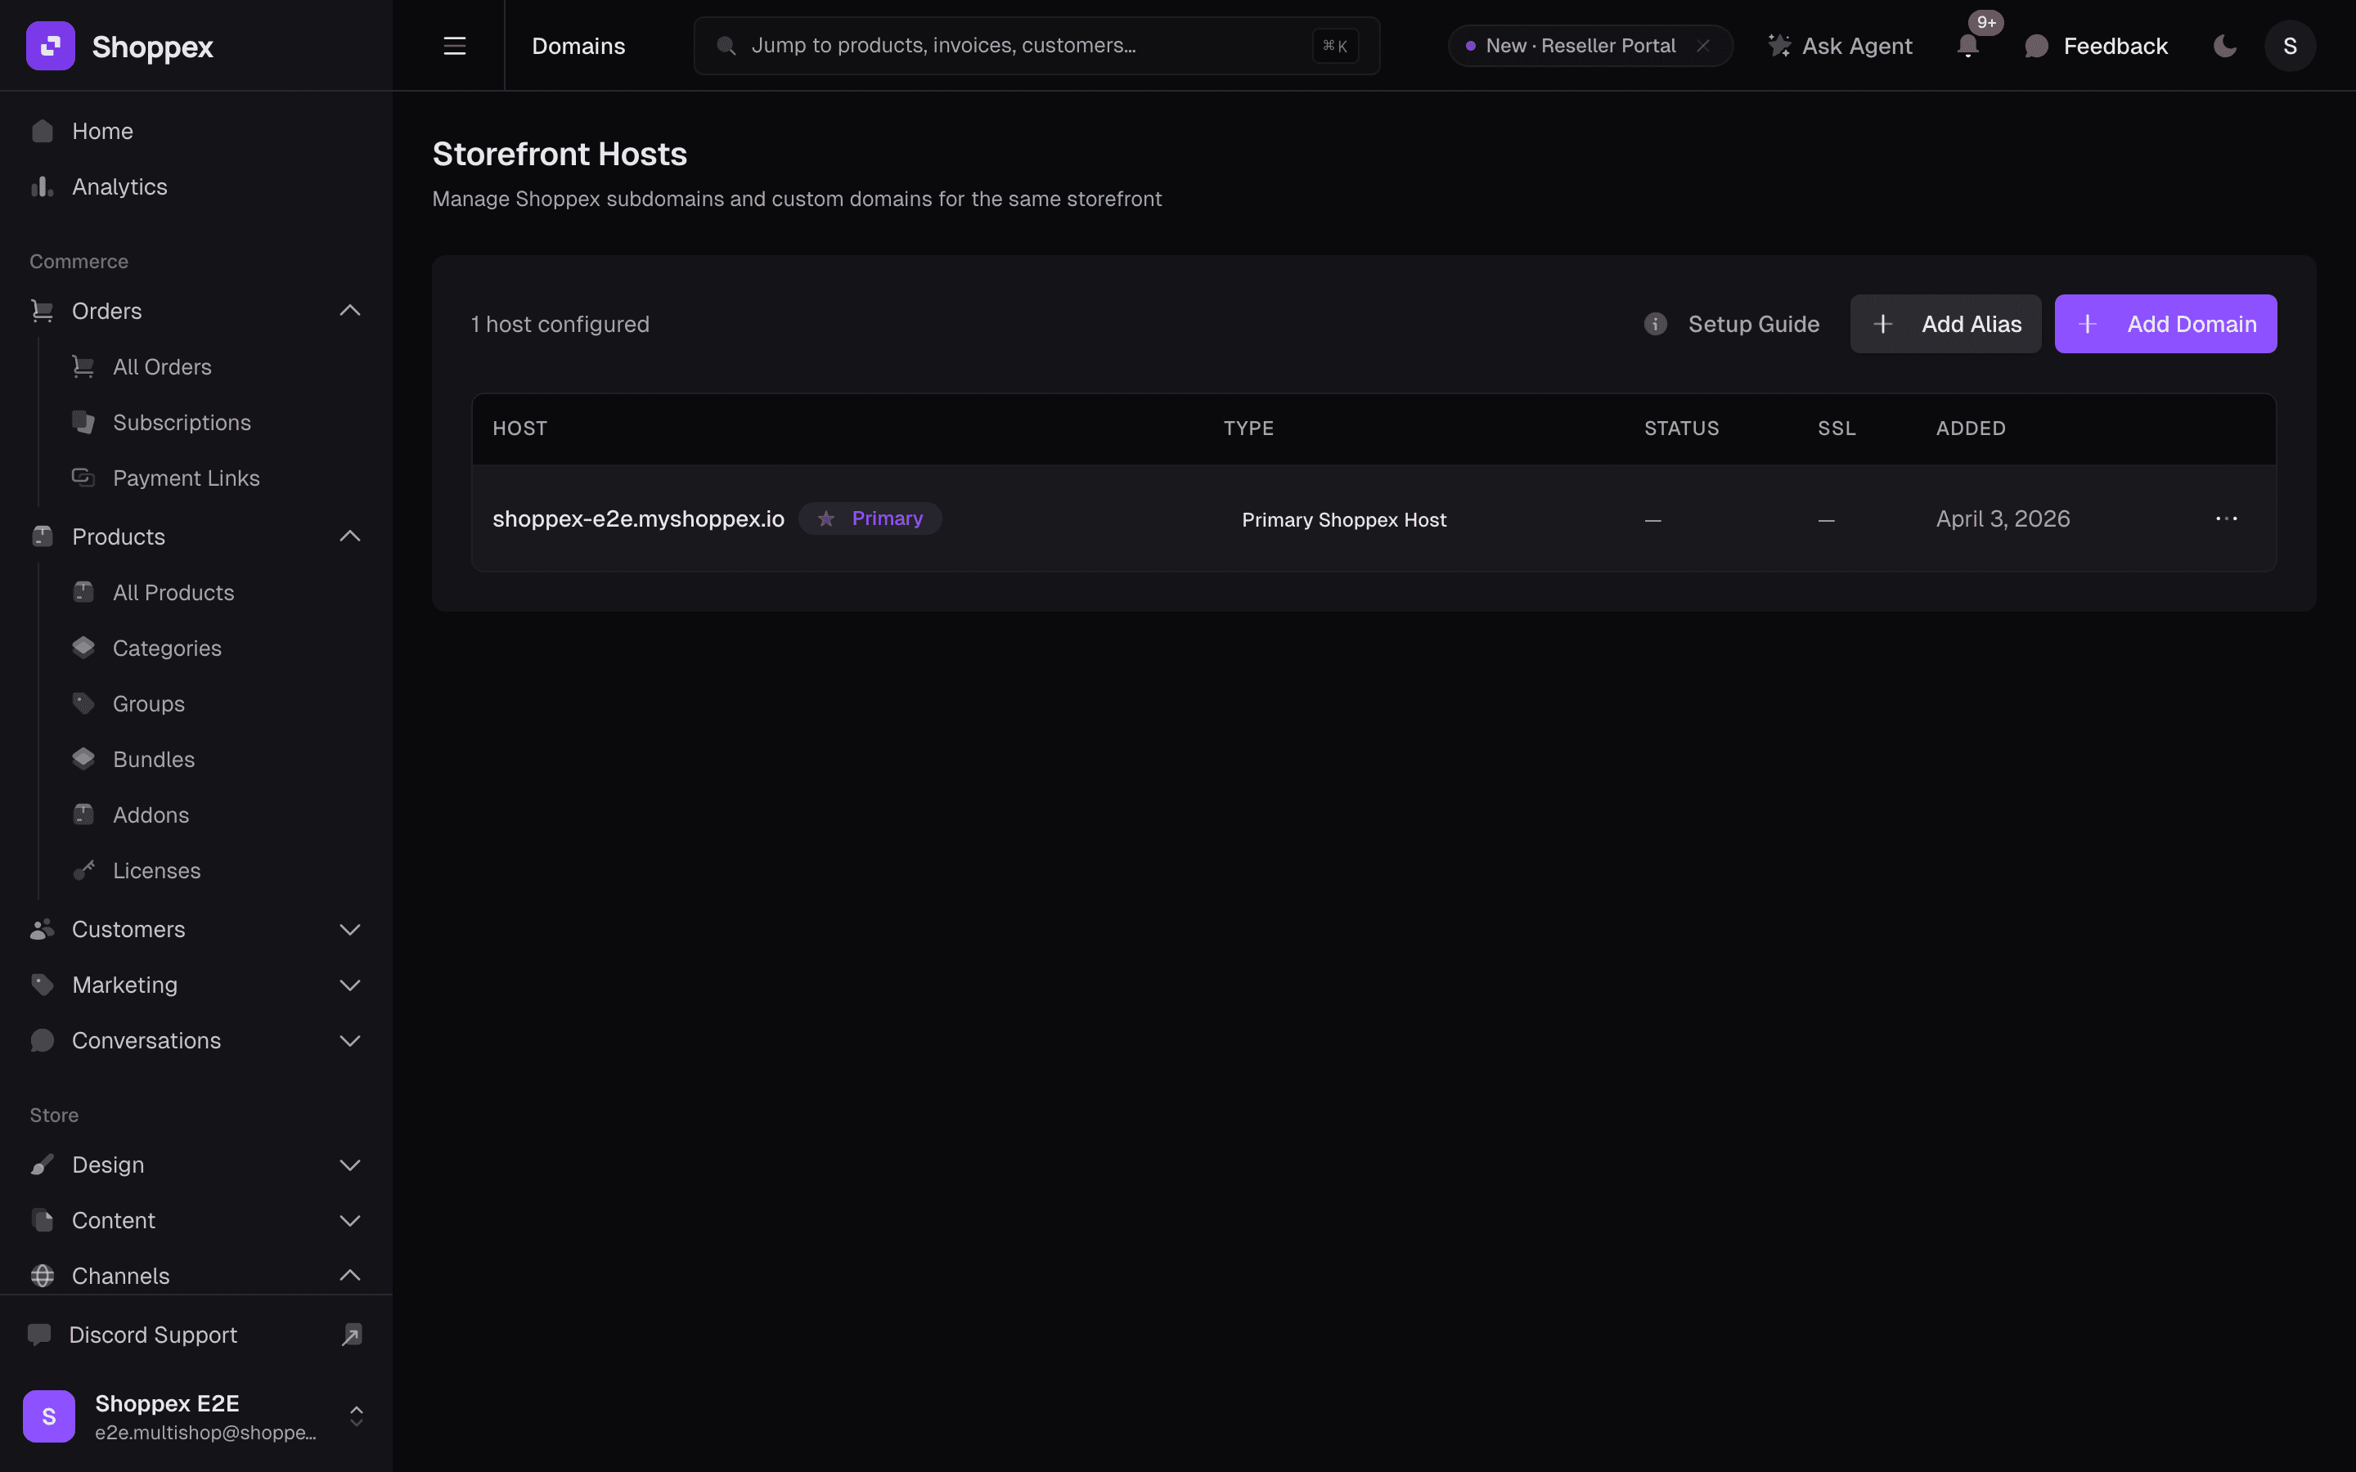Click the Channels globe icon

tap(42, 1276)
